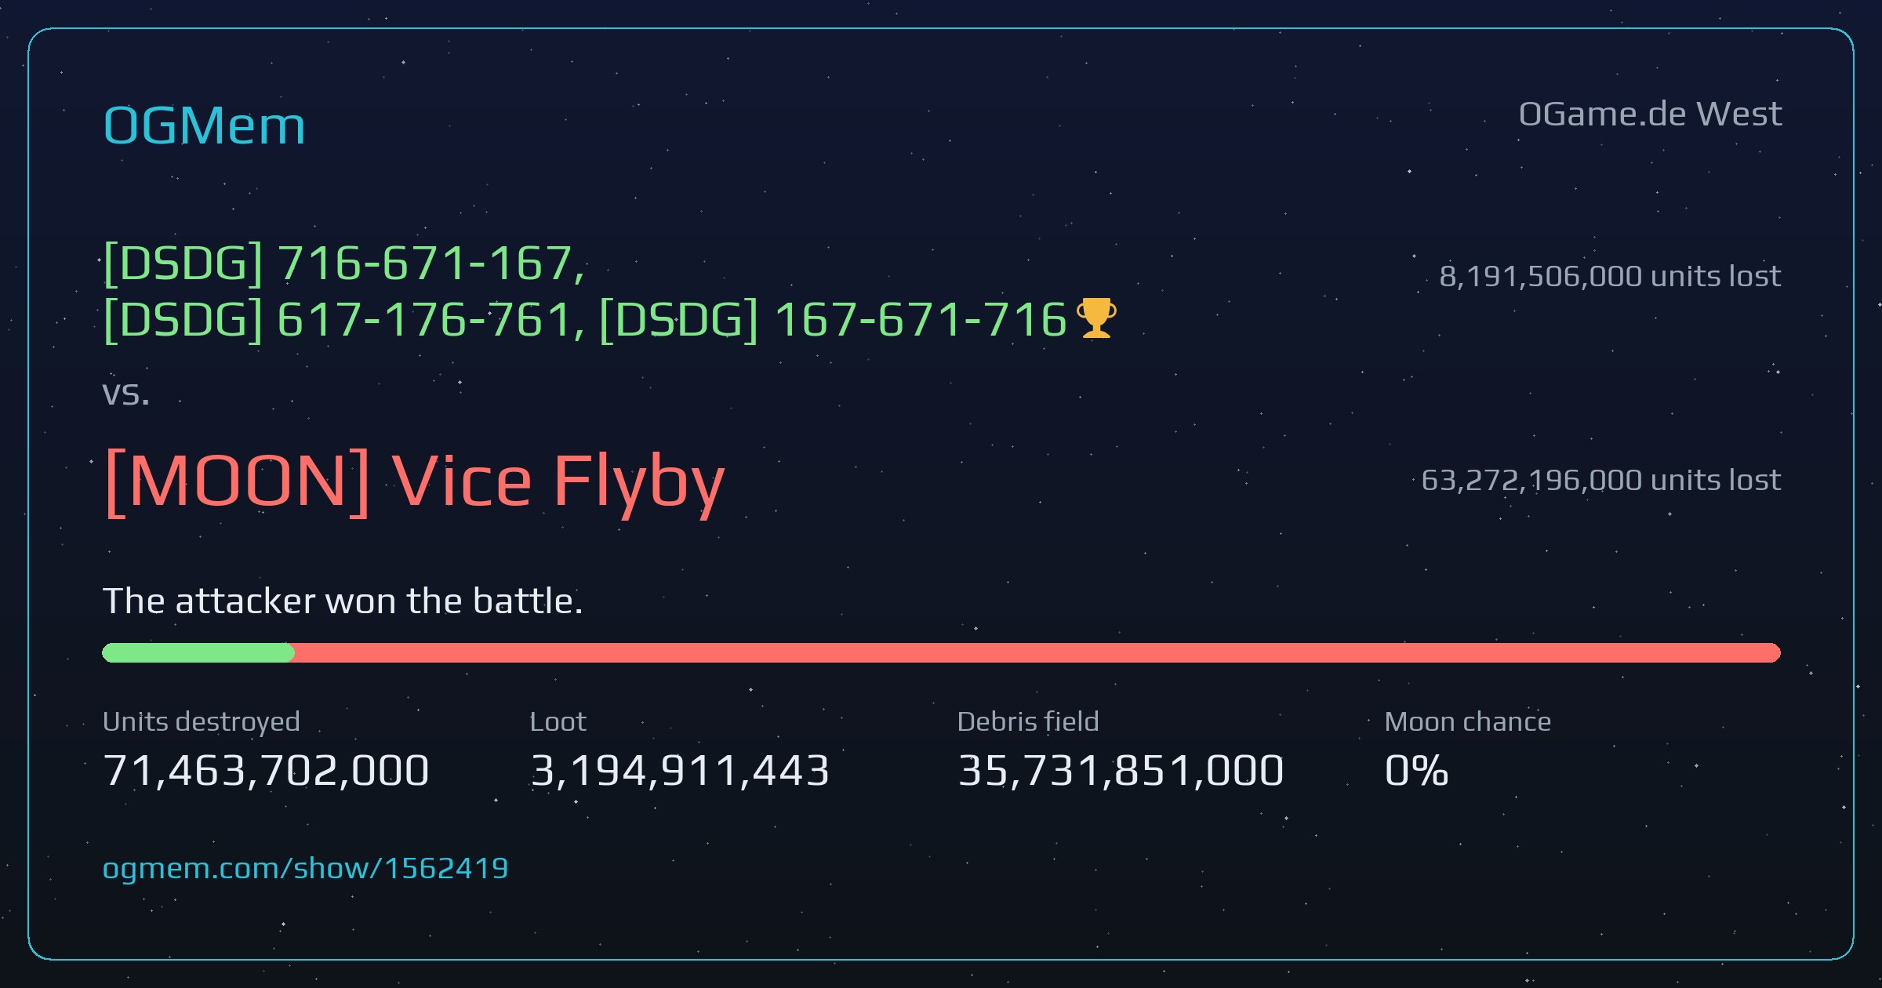This screenshot has width=1882, height=988.
Task: Click the green attacker portion of loss bar
Action: tap(198, 652)
